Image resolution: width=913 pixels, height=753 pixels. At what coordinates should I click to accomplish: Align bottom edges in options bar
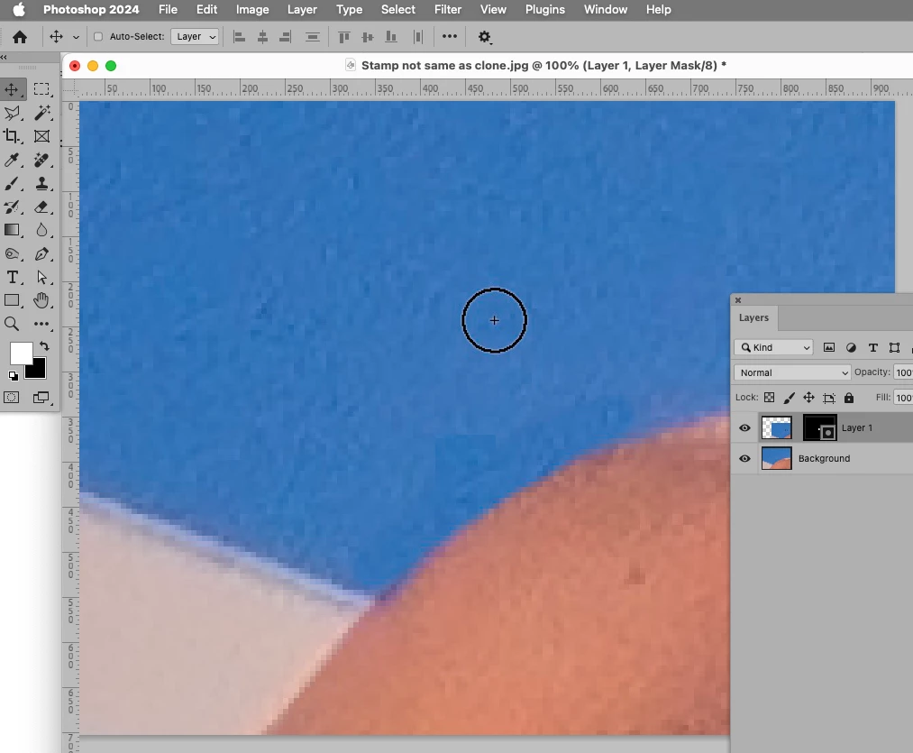(391, 37)
